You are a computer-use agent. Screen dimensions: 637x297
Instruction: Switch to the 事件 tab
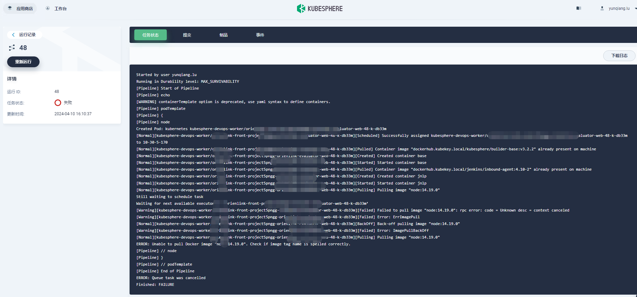pyautogui.click(x=260, y=35)
